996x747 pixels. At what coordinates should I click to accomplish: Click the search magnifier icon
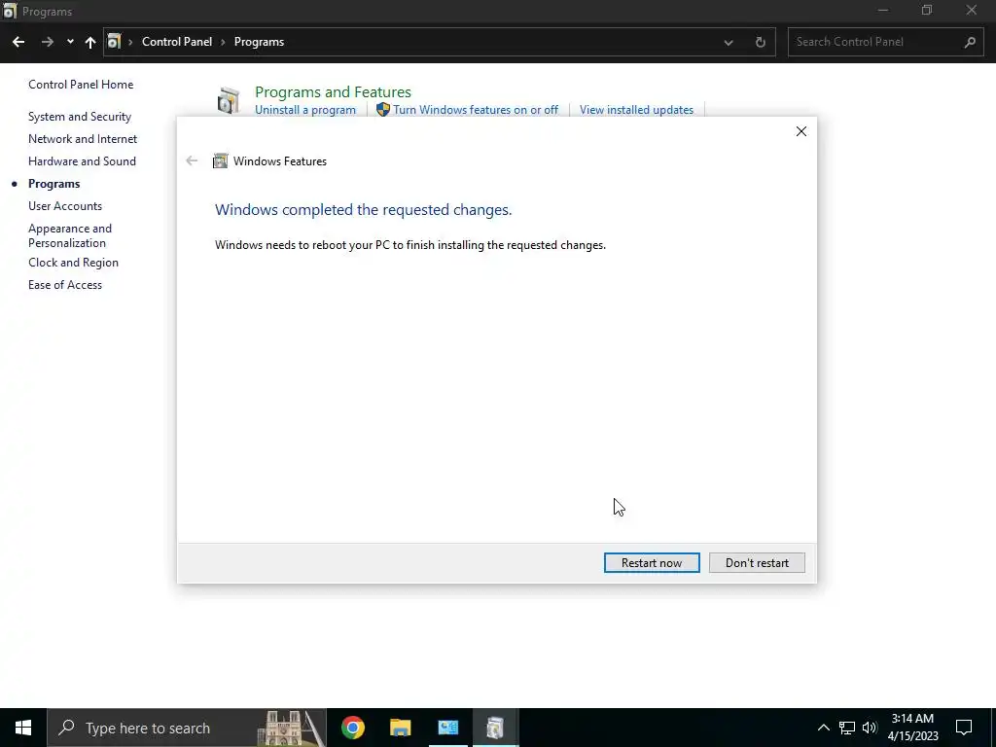[970, 43]
